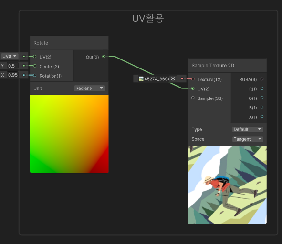This screenshot has width=282, height=244.
Task: Click the Rotate Out(2) output port
Action: click(x=104, y=57)
